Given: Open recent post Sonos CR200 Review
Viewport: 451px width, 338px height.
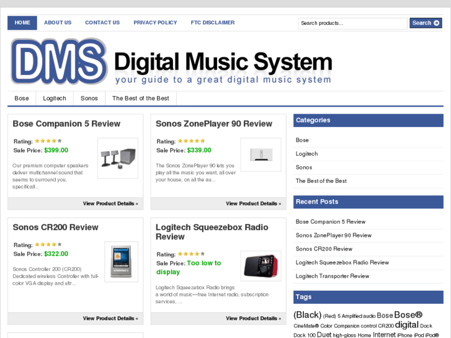Looking at the screenshot, I should click(324, 249).
